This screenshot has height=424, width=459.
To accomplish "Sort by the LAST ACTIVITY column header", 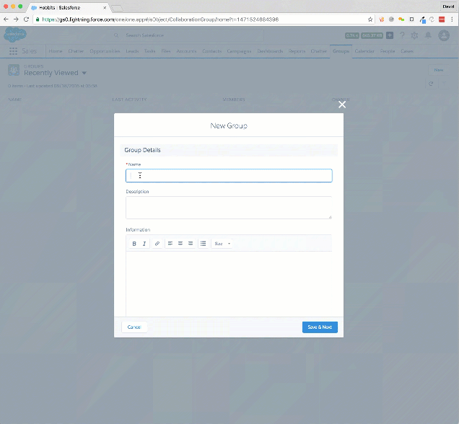I will (129, 100).
